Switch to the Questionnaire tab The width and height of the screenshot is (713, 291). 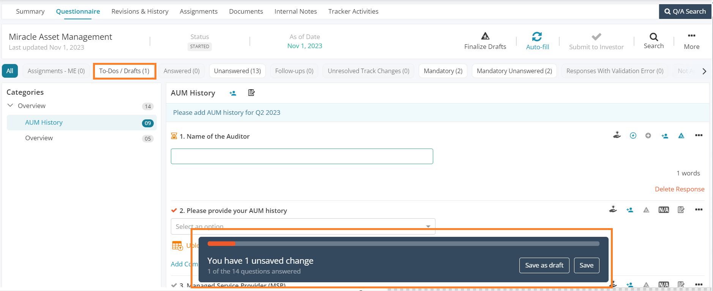pyautogui.click(x=78, y=11)
